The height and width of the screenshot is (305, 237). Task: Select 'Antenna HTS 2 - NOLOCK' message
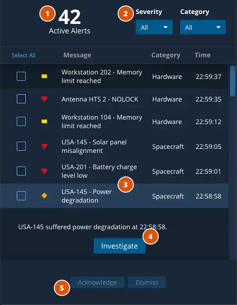100,99
